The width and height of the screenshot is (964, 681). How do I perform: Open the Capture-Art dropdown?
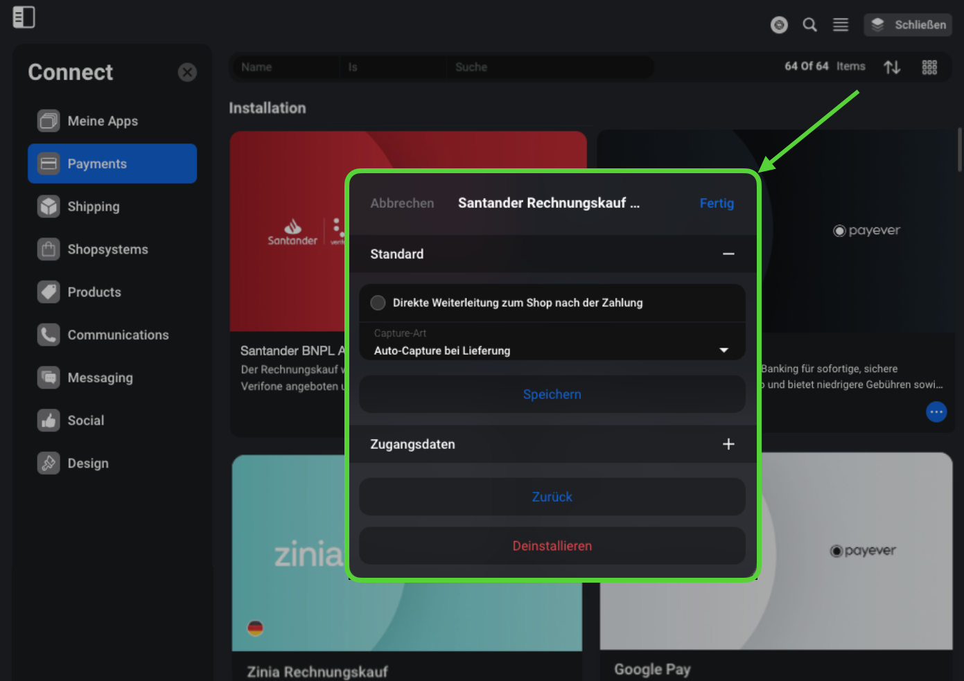tap(552, 342)
